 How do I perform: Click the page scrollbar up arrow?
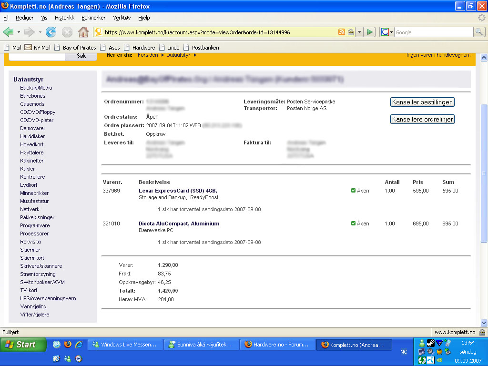pos(484,58)
